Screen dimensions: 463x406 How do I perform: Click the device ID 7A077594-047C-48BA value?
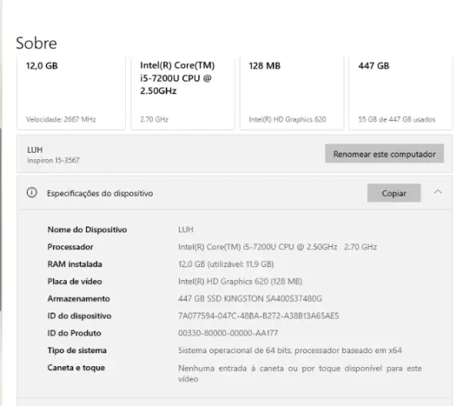(258, 316)
